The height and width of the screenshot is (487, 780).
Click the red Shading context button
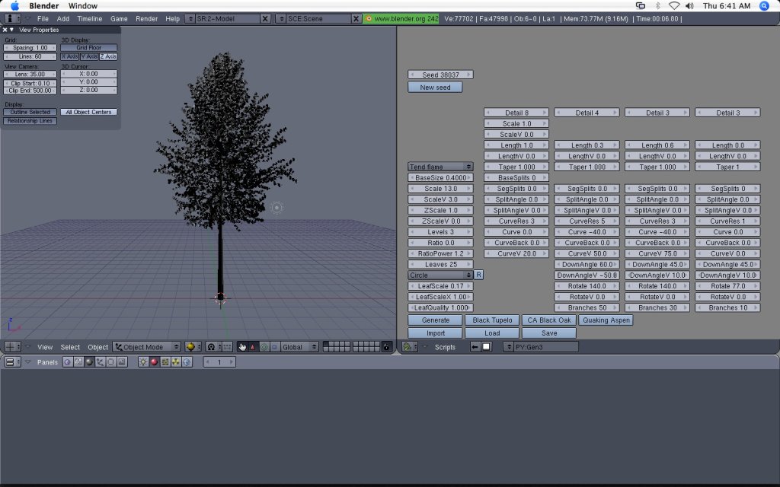click(154, 362)
